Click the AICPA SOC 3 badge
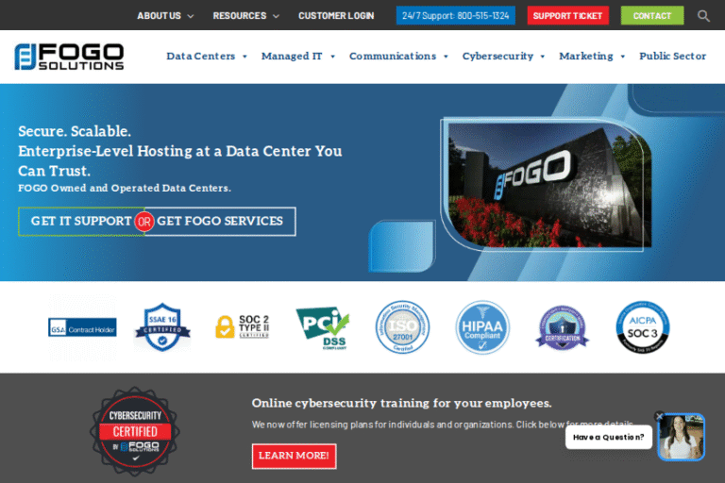This screenshot has height=483, width=725. pyautogui.click(x=643, y=327)
